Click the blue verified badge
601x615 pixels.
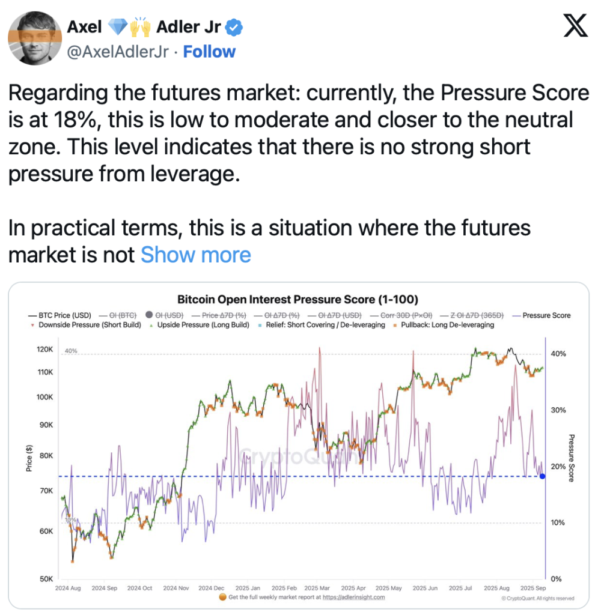click(x=236, y=27)
